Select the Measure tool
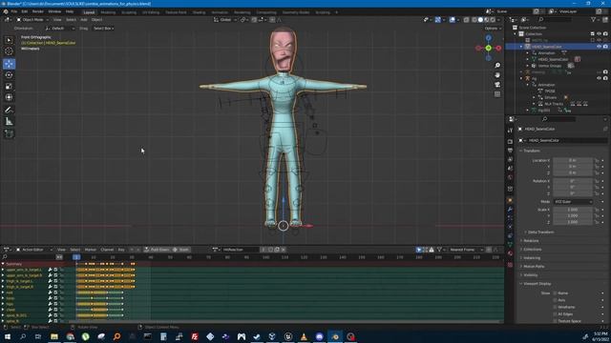This screenshot has height=343, width=611. pyautogui.click(x=9, y=122)
